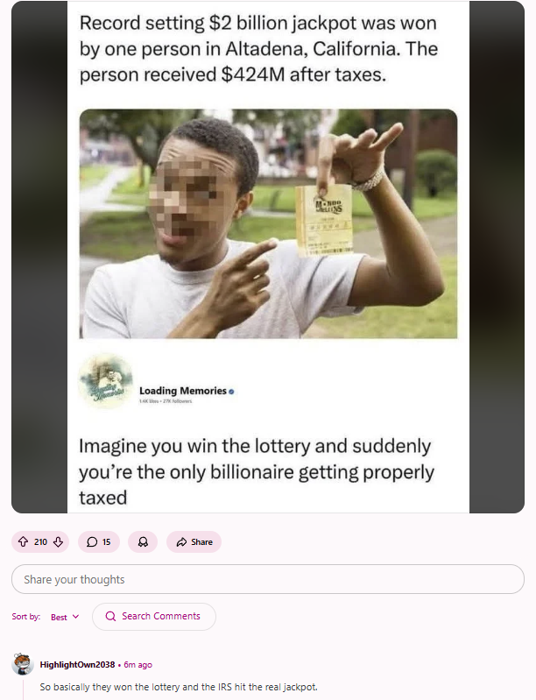Click the verified badge beside Loading Memories

coord(231,392)
